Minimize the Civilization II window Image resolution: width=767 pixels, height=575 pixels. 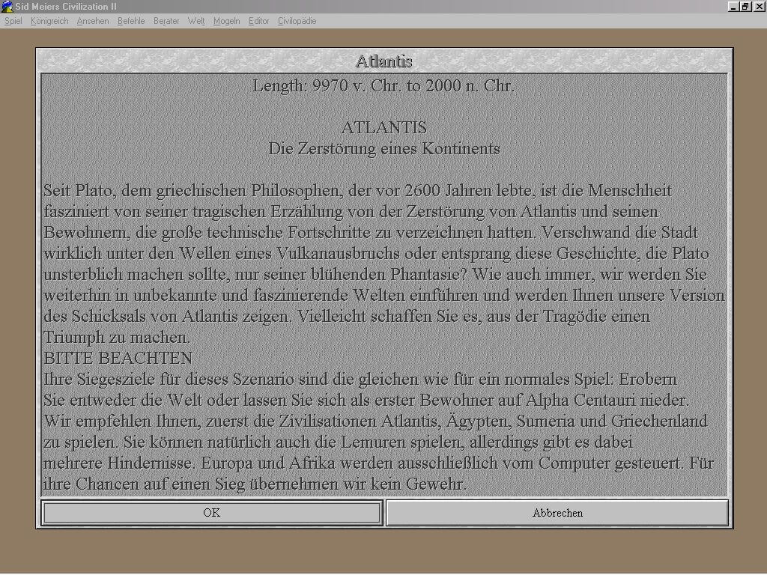pos(733,6)
